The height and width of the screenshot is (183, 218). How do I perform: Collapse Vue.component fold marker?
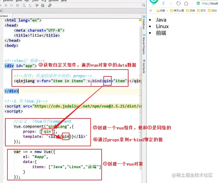click(x=3, y=126)
